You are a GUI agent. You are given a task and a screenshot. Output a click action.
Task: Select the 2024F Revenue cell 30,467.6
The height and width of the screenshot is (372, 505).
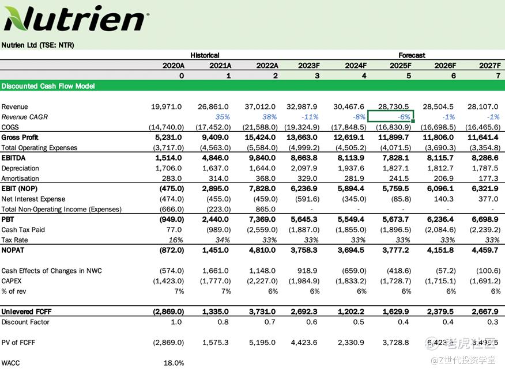(349, 107)
